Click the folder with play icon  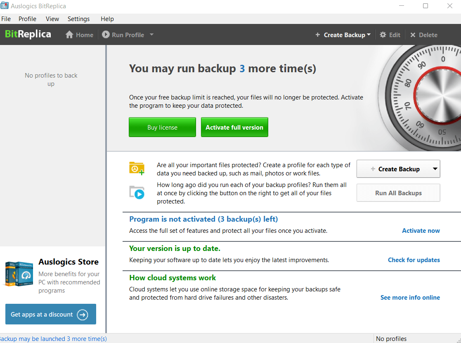137,192
